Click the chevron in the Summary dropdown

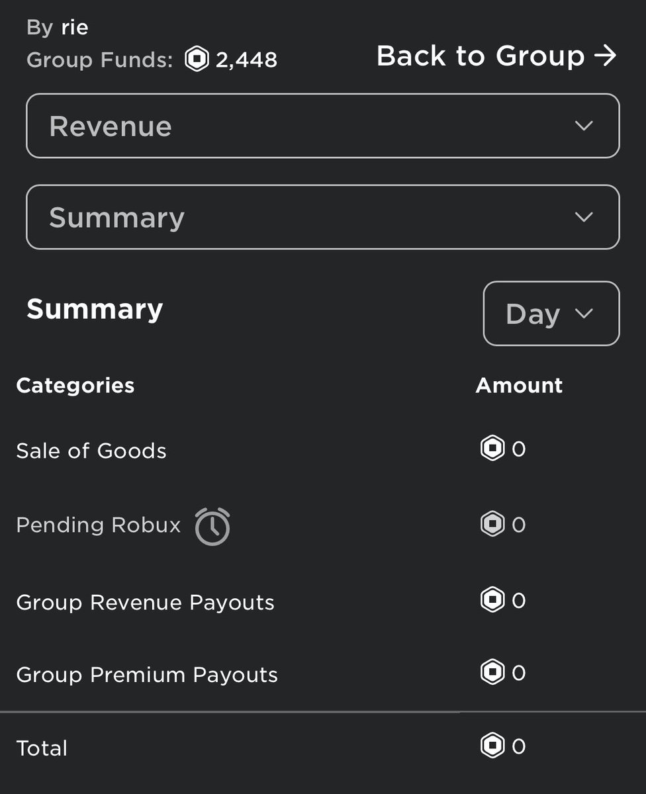click(x=584, y=217)
